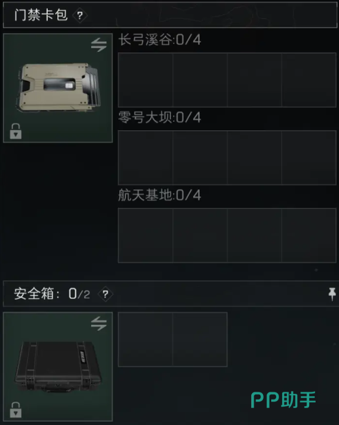The width and height of the screenshot is (339, 425).
Task: Click the help icon beside 门禁卡包
Action: click(80, 15)
